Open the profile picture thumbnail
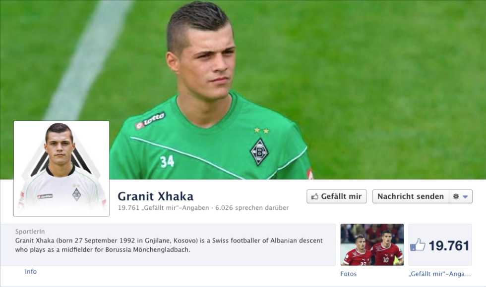This screenshot has width=486, height=287. coord(61,169)
